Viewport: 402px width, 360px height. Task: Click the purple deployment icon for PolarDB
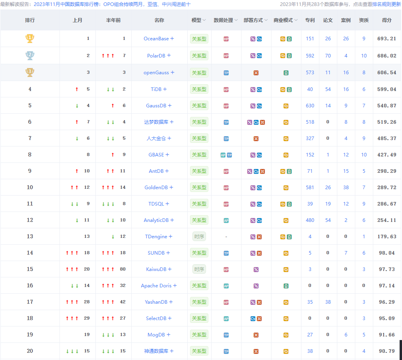pyautogui.click(x=253, y=55)
